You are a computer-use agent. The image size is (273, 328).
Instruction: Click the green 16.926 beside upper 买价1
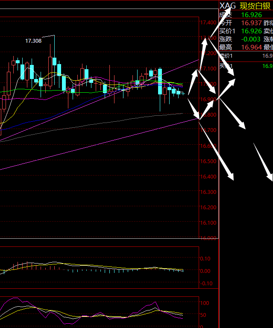click(252, 31)
